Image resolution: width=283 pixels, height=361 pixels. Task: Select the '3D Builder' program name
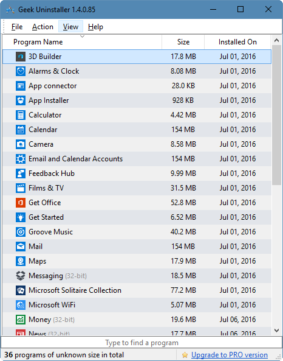[x=45, y=57]
